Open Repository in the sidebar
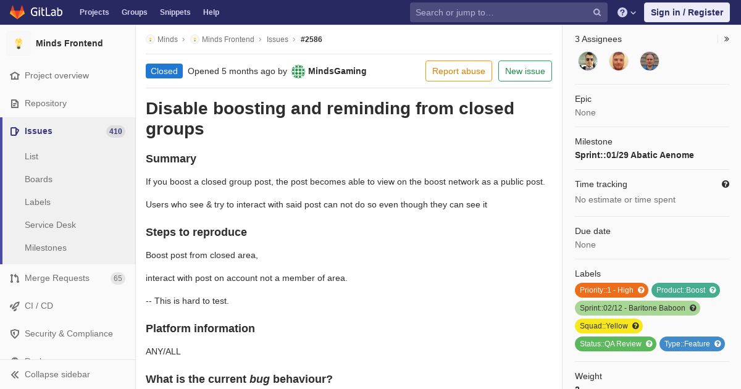The width and height of the screenshot is (741, 389). 46,103
